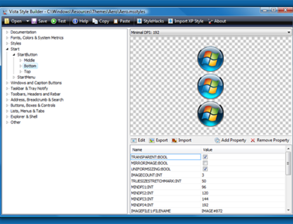Click the Import image icon
Viewport: 293px width, 224px height.
(x=174, y=140)
